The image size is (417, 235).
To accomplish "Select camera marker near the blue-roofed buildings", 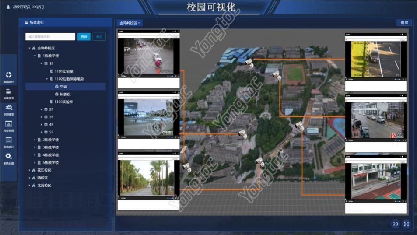I will (x=249, y=63).
